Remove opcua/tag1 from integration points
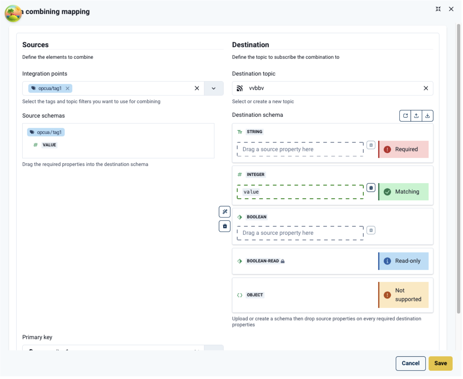The height and width of the screenshot is (379, 463). point(68,88)
